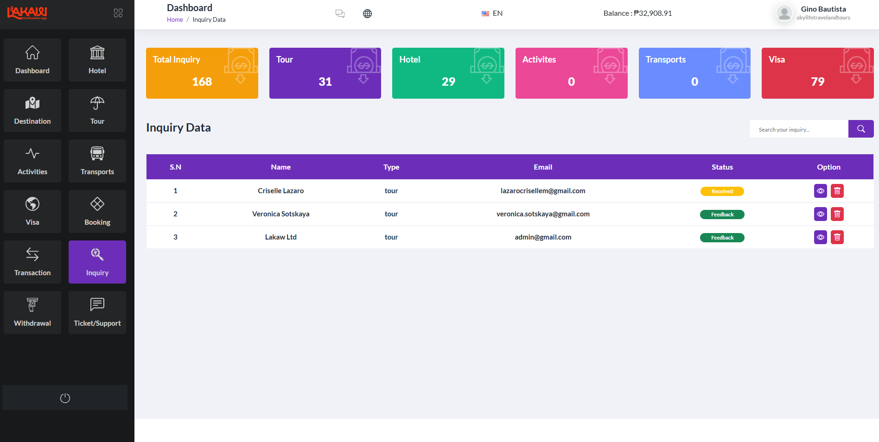The height and width of the screenshot is (442, 879).
Task: Open the Dashboard sidebar tile
Action: pos(32,60)
